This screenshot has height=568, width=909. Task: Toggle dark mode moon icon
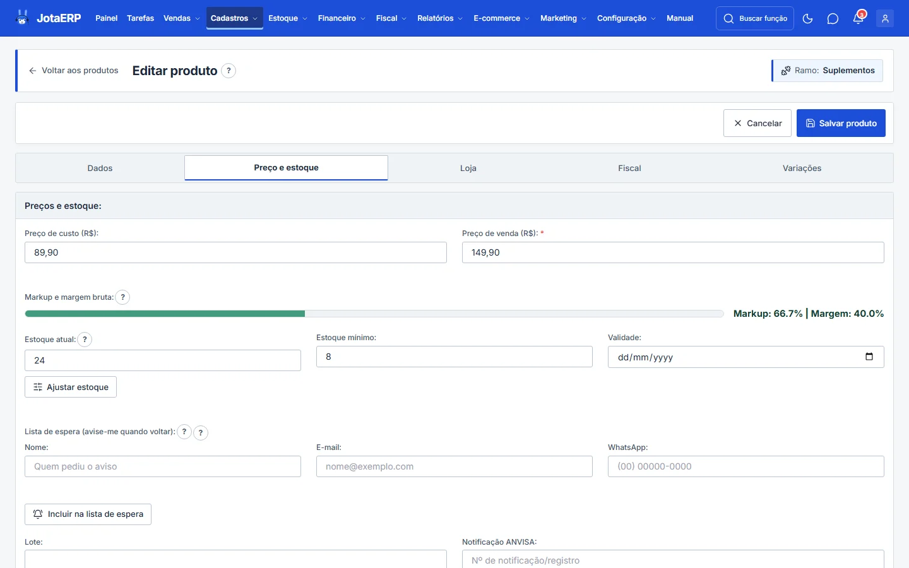point(807,18)
